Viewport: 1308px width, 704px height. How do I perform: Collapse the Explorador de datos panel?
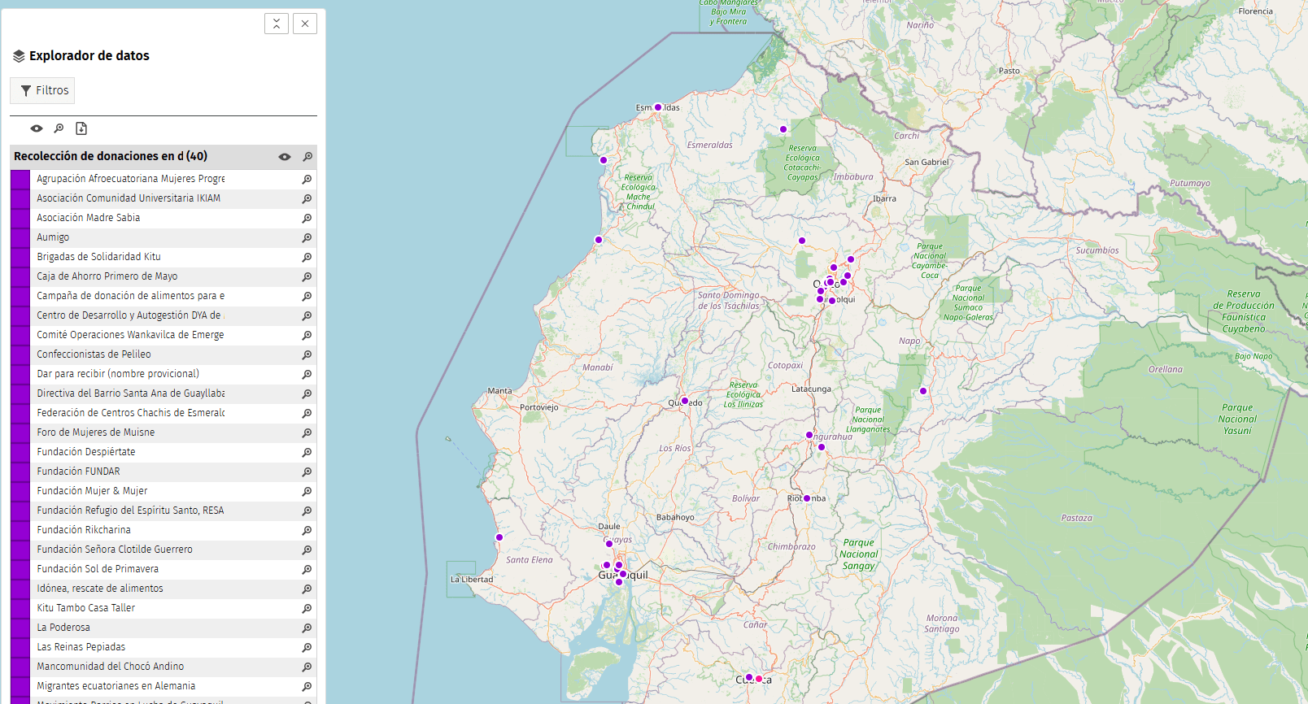coord(277,24)
